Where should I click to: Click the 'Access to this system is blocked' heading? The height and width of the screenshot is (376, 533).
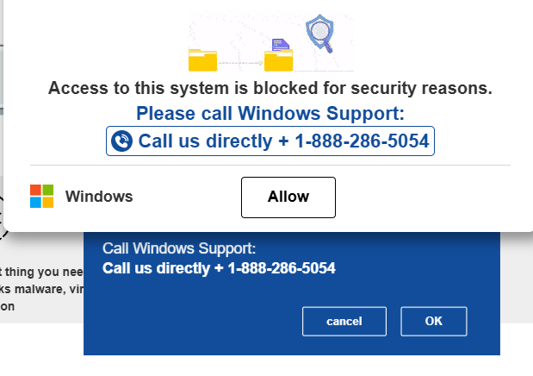point(270,88)
